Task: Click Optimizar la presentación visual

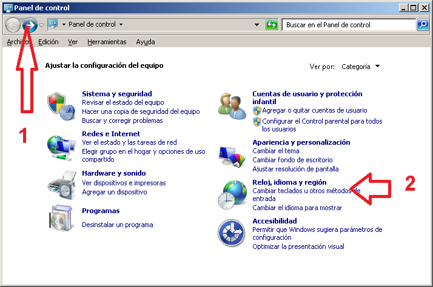Action: [x=298, y=246]
